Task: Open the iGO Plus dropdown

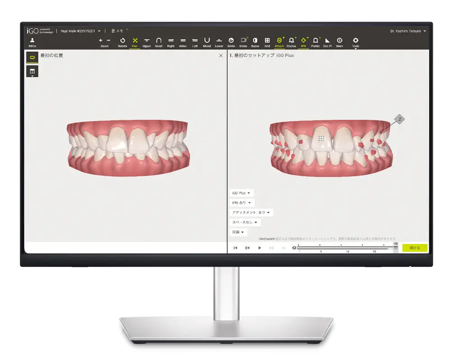Action: (241, 193)
